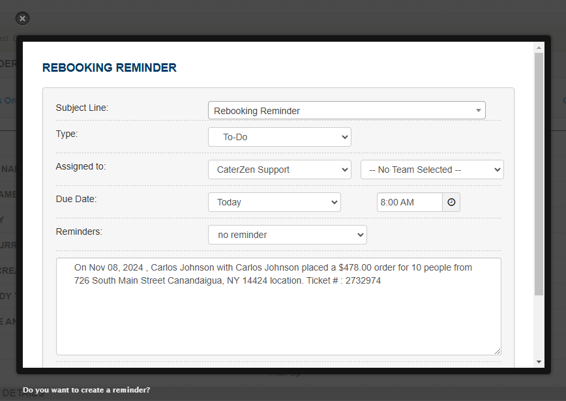Click the Reminders label
Viewport: 566px width, 401px height.
pos(79,231)
